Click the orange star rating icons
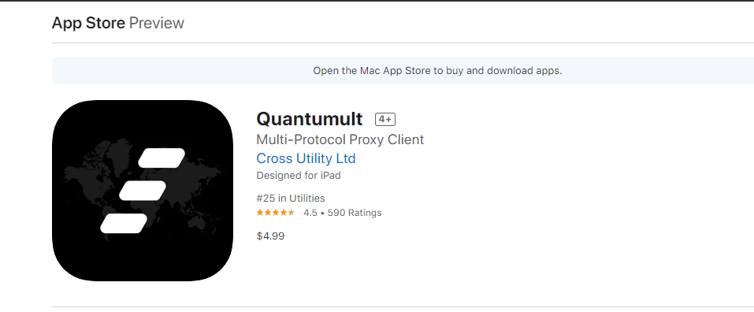 (276, 213)
